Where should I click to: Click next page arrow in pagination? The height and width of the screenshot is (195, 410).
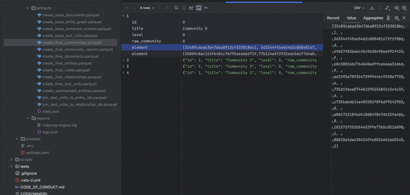[159, 8]
